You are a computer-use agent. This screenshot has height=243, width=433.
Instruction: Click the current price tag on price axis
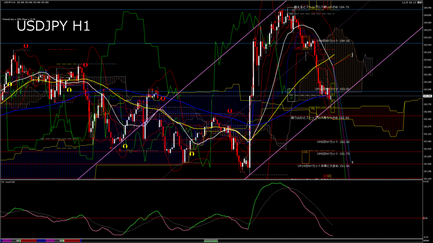pyautogui.click(x=428, y=96)
